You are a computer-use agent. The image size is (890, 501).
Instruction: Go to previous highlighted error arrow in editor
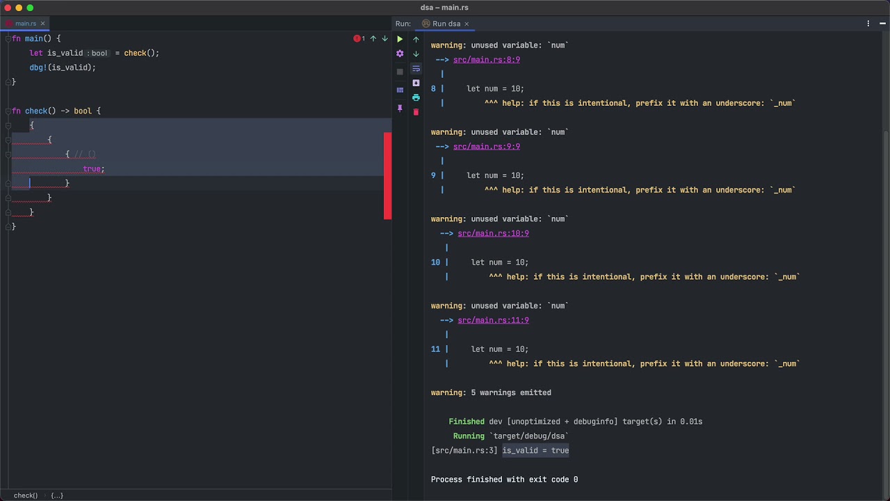(373, 38)
